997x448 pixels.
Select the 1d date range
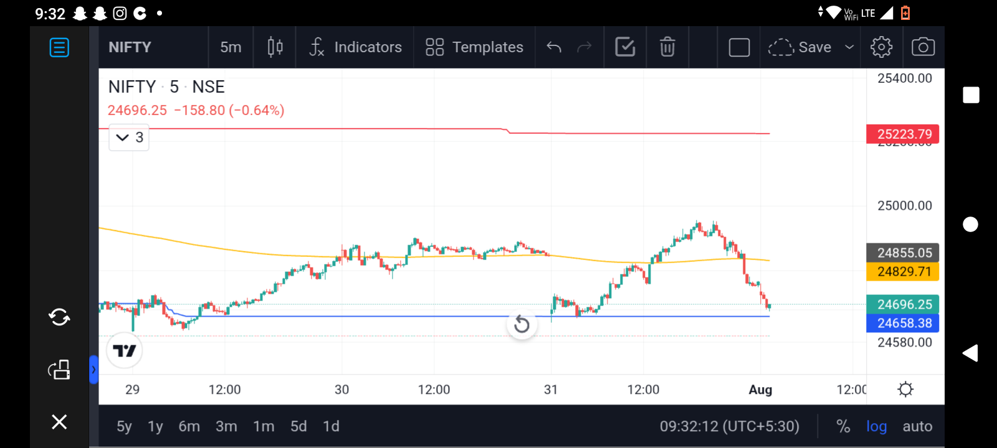click(331, 426)
